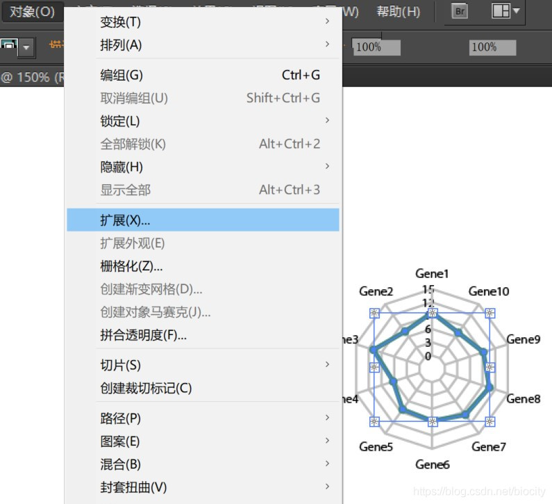Click the second 100% scale field
The width and height of the screenshot is (552, 504).
click(x=492, y=47)
